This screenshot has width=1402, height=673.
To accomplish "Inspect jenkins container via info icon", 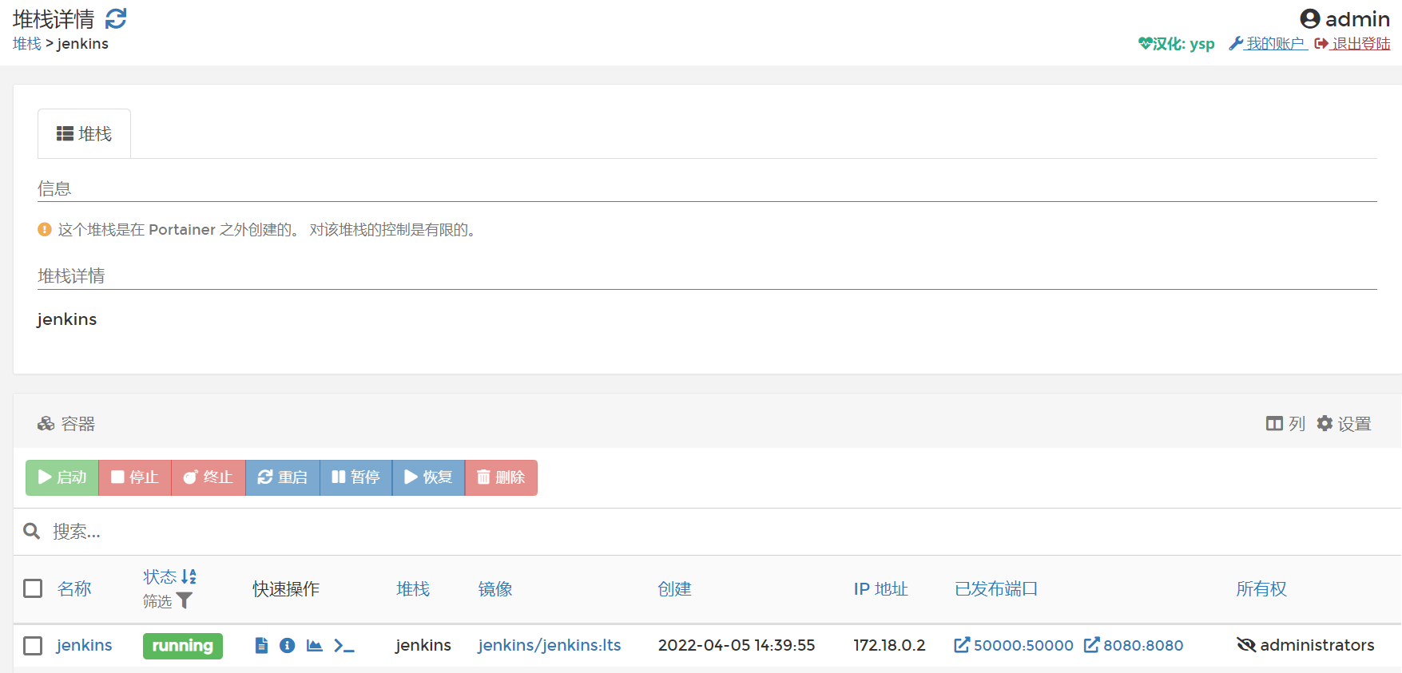I will tap(288, 645).
